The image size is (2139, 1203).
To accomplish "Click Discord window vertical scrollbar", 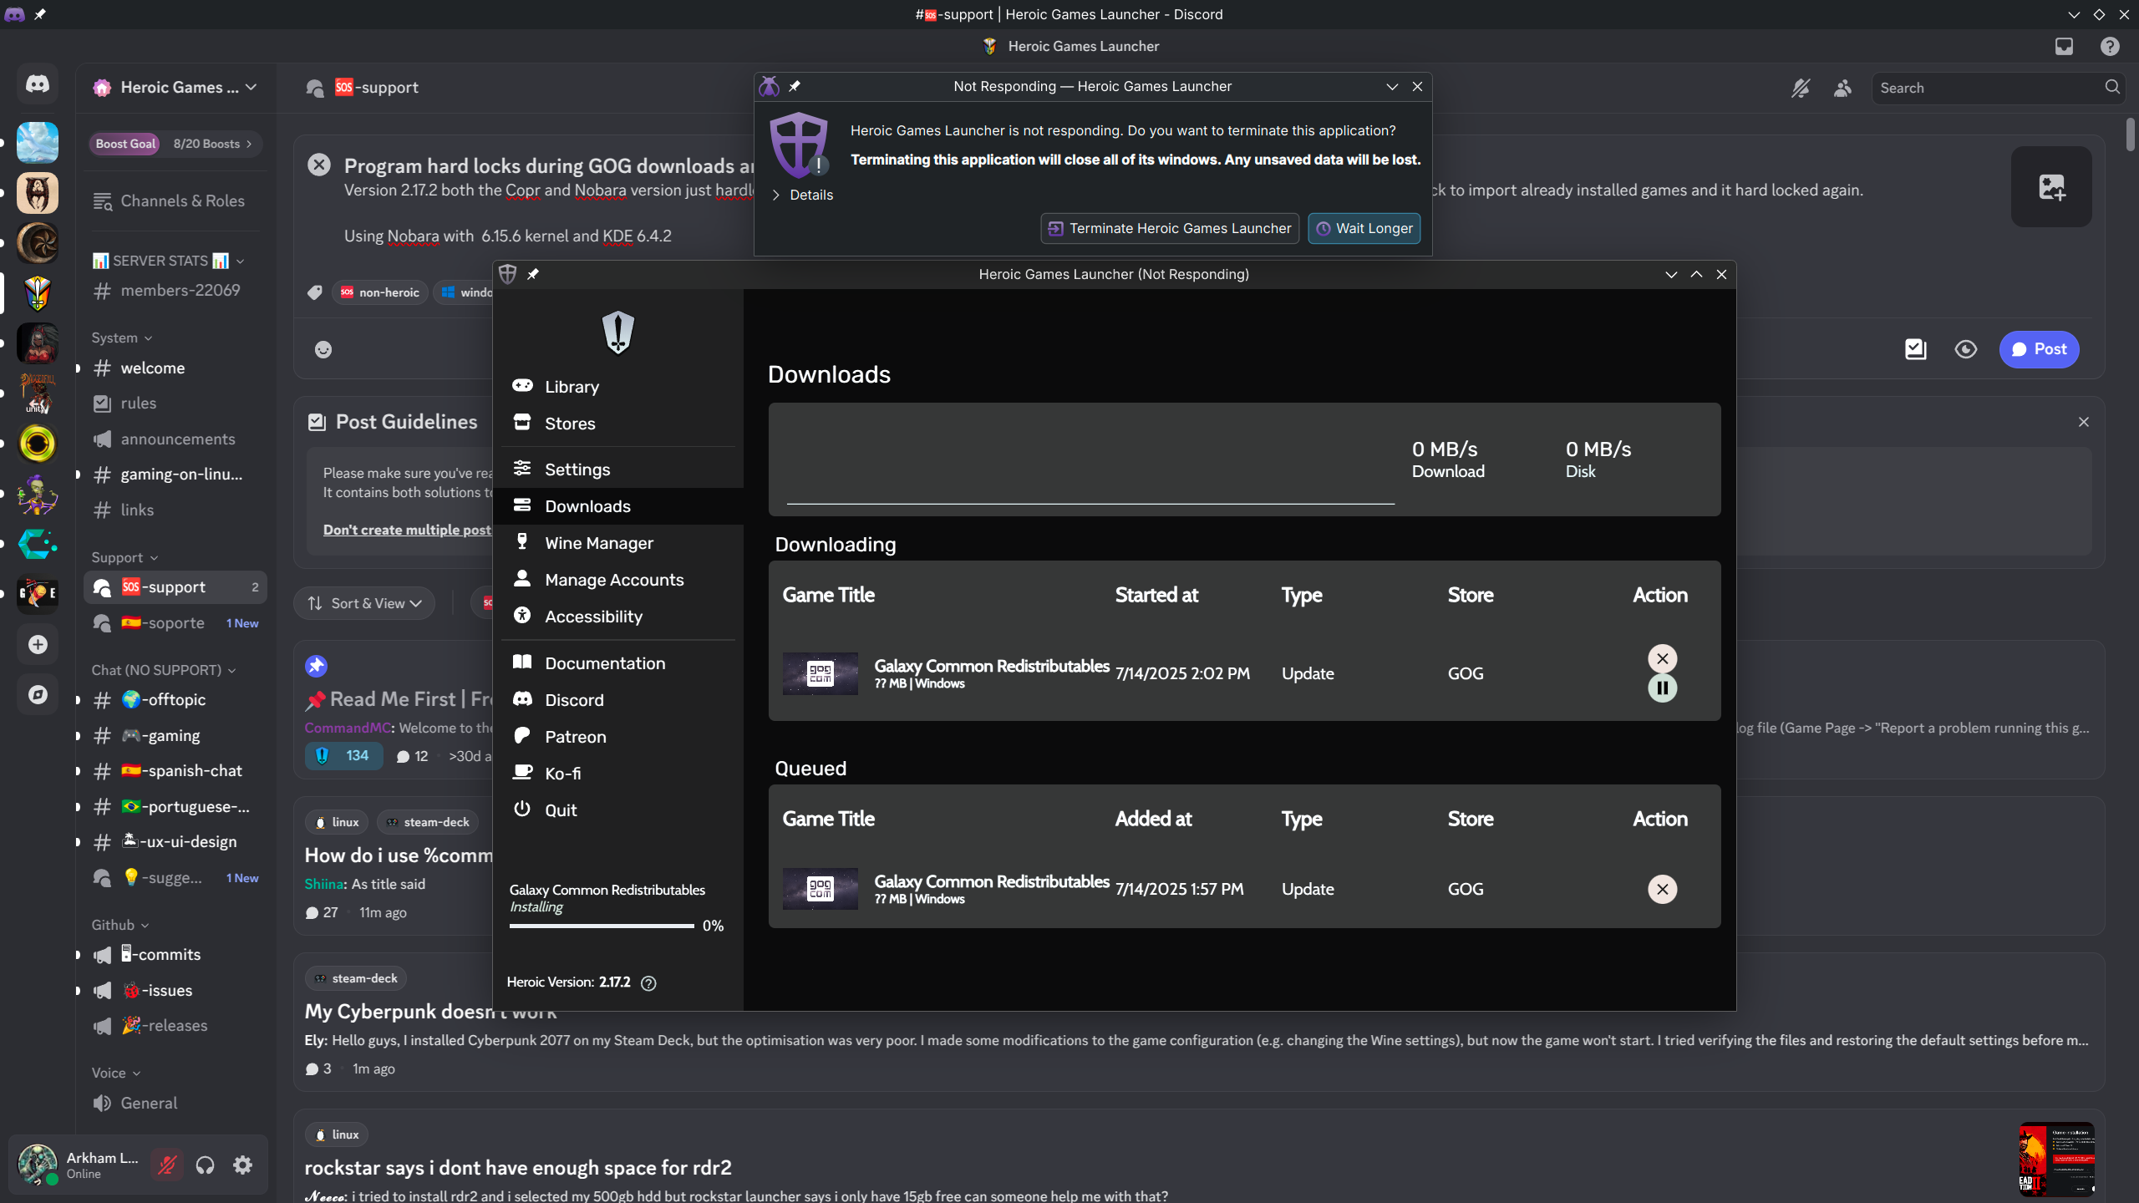I will point(2131,135).
